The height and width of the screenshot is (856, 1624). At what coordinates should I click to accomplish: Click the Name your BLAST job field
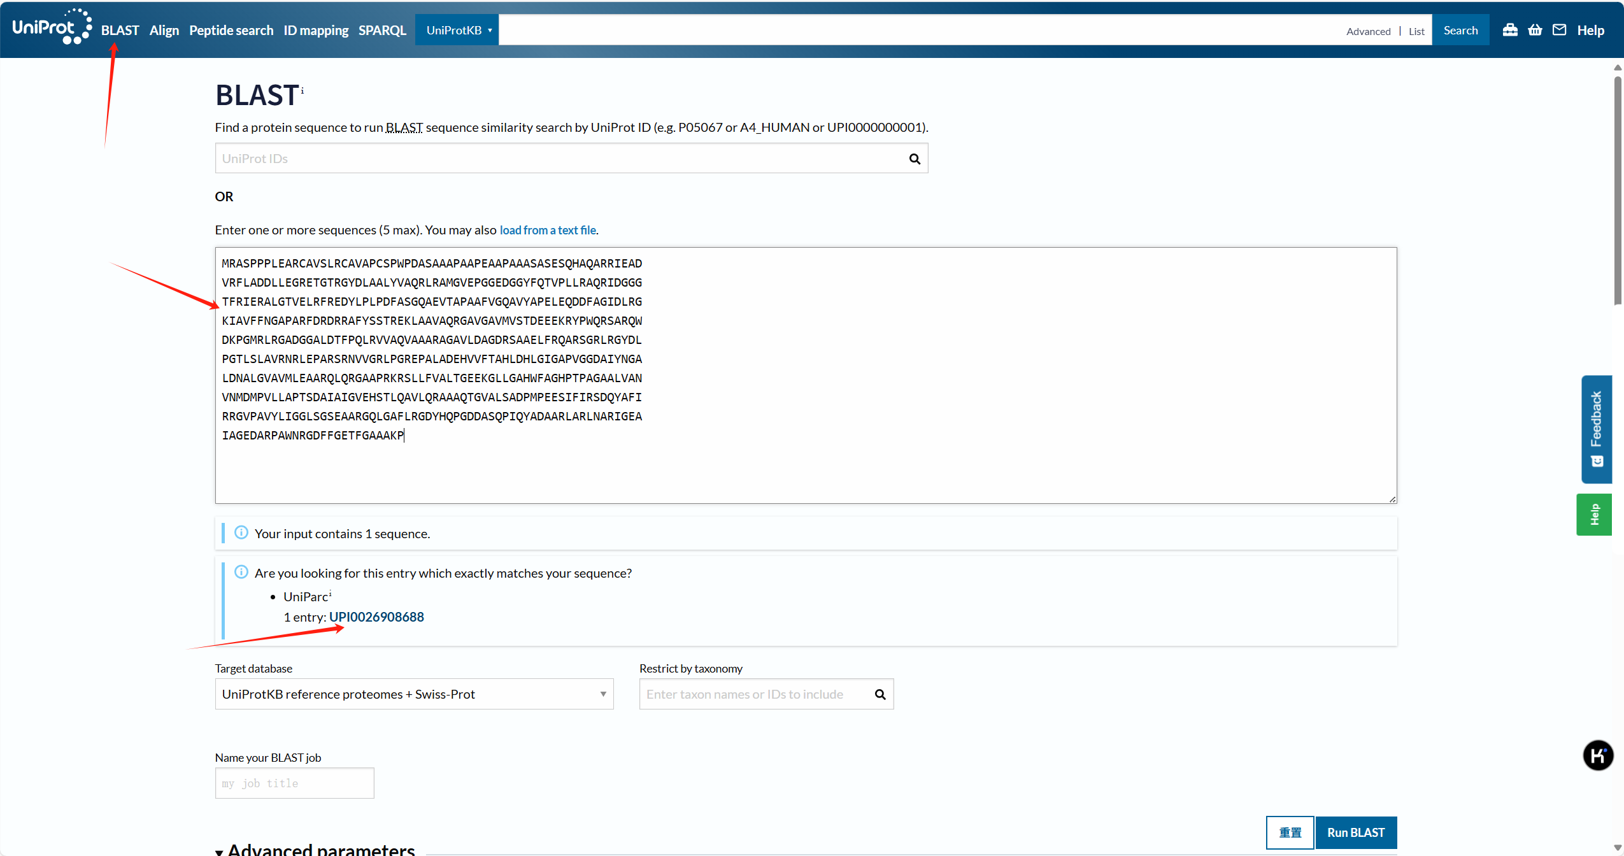point(294,783)
